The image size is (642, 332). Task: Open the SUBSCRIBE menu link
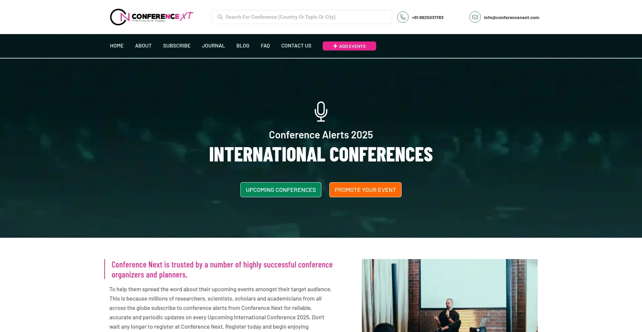tap(177, 46)
